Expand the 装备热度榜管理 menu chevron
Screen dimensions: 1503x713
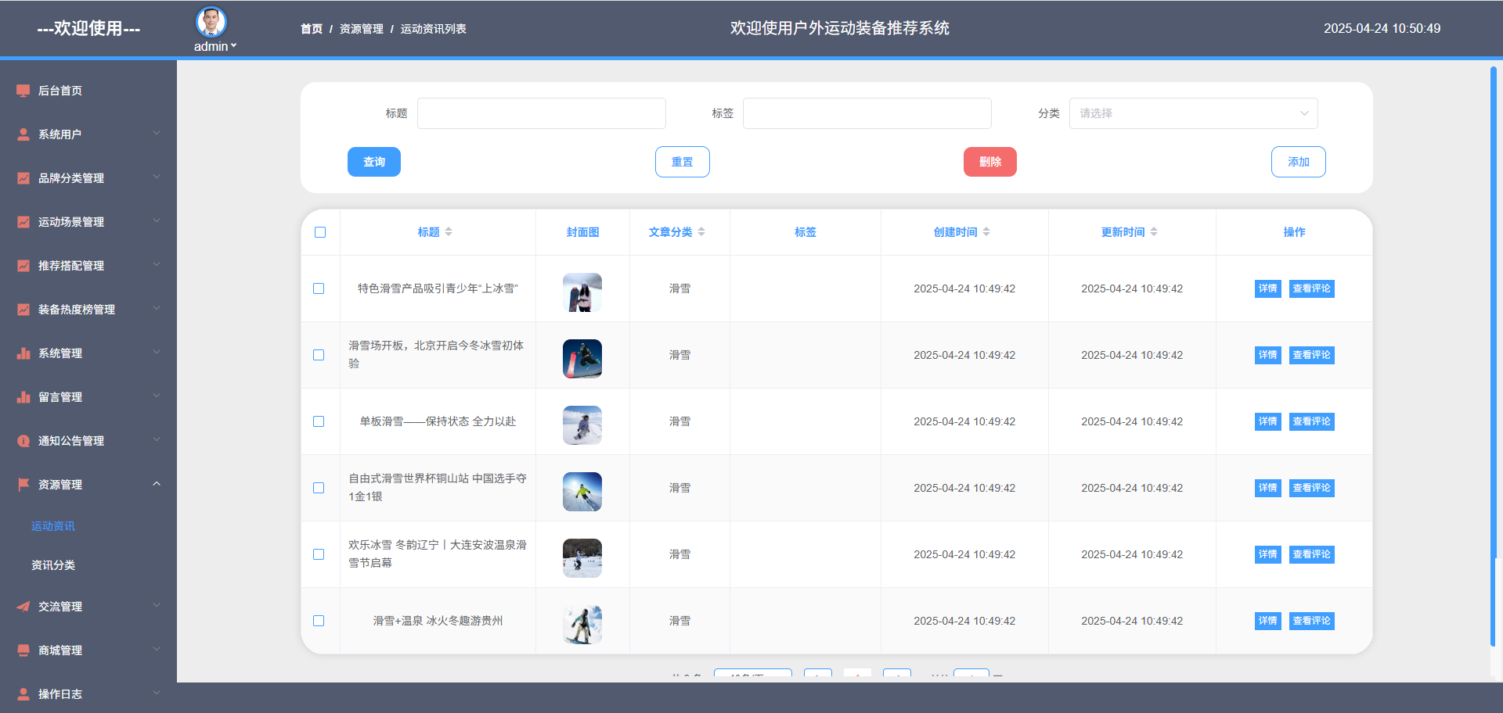[x=157, y=309]
